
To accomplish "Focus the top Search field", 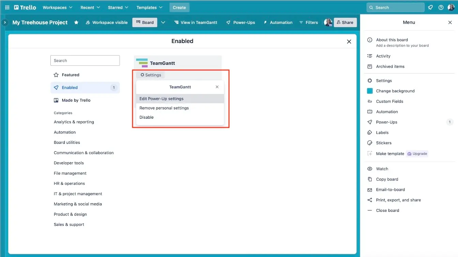I will (395, 7).
